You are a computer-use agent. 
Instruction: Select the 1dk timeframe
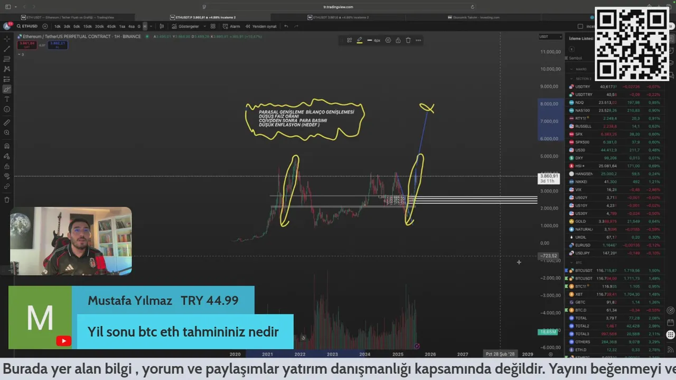click(x=58, y=26)
